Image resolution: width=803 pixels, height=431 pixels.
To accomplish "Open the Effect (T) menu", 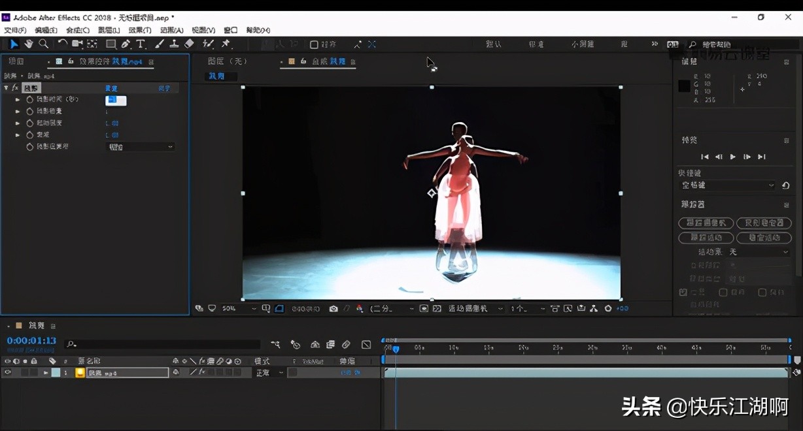I will click(139, 30).
